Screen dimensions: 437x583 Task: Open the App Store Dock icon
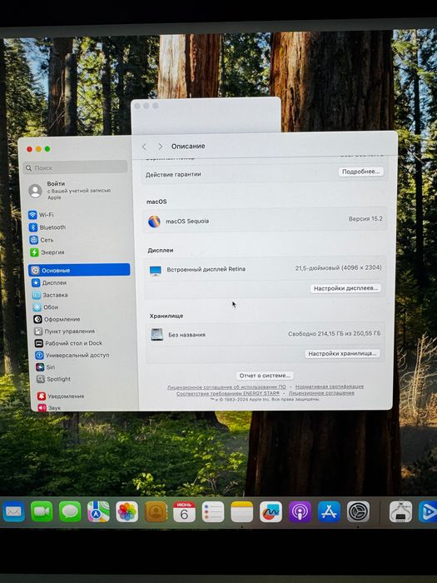[330, 511]
